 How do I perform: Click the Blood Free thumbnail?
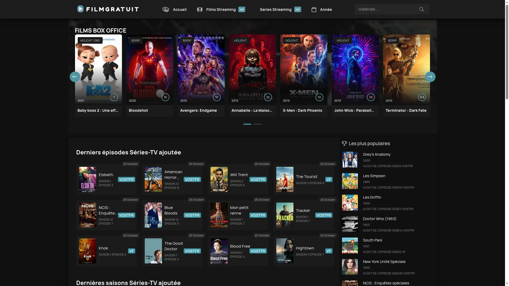[219, 251]
